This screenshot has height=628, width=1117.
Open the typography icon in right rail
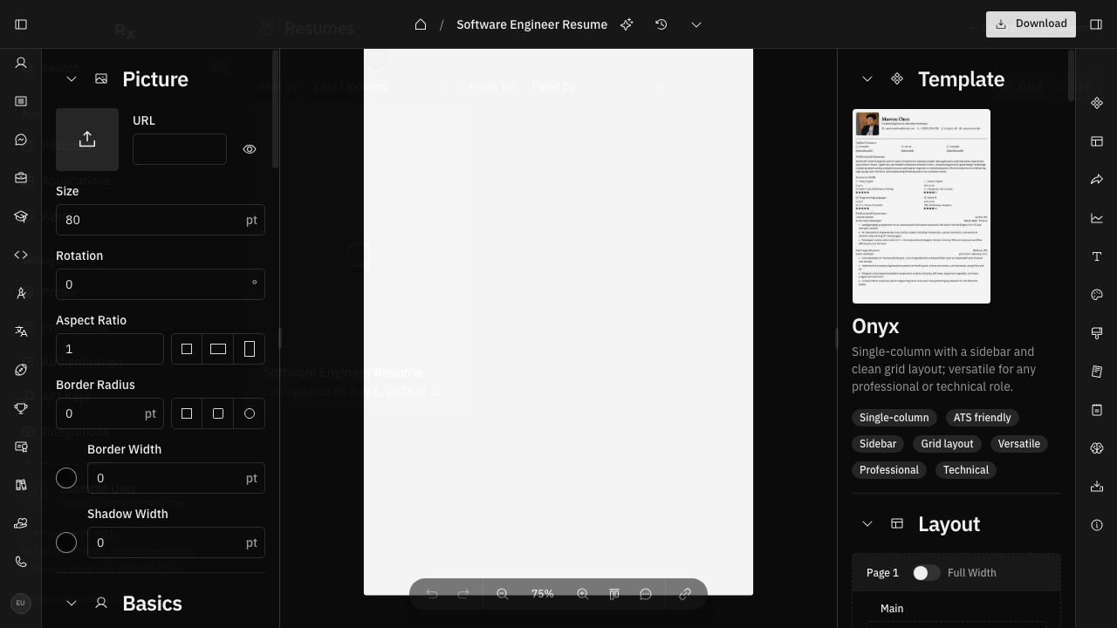[1097, 256]
